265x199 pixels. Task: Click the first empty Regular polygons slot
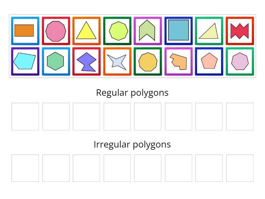pyautogui.click(x=25, y=116)
